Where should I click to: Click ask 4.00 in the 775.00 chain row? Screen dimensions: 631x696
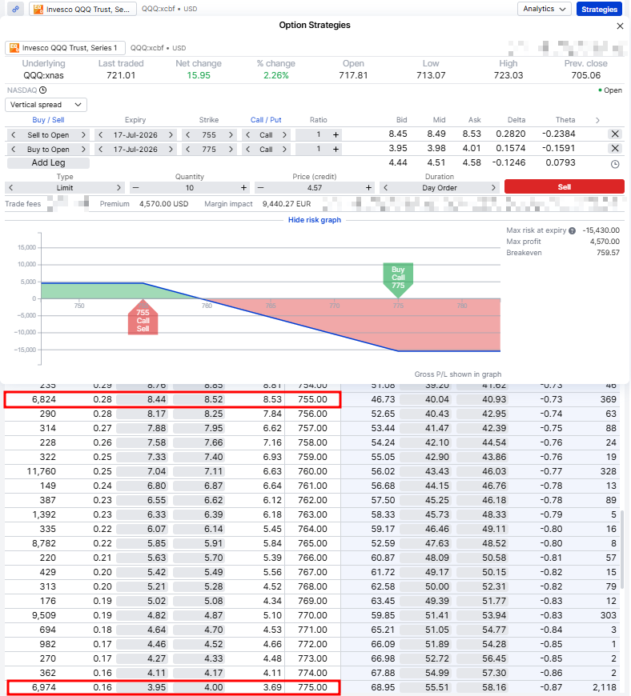tap(200, 687)
